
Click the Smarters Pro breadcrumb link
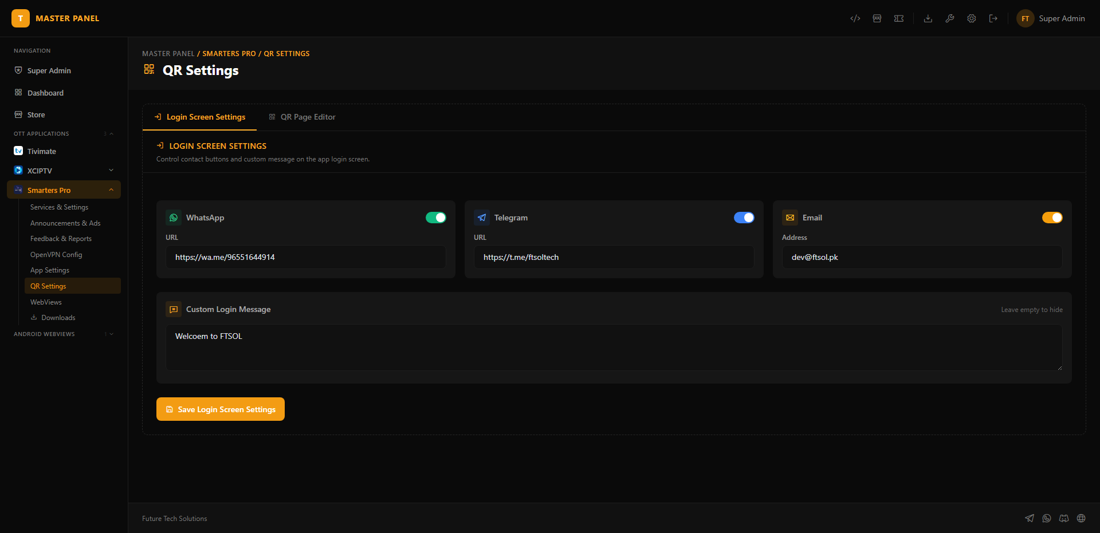coord(229,54)
